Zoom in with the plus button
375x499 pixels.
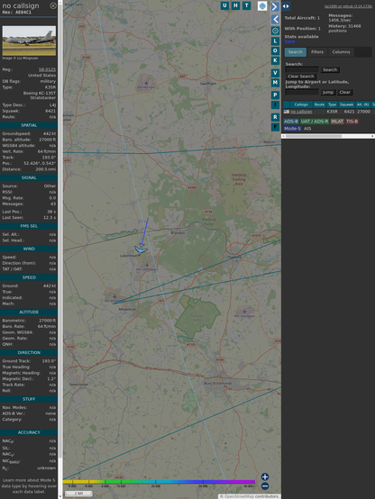265,476
